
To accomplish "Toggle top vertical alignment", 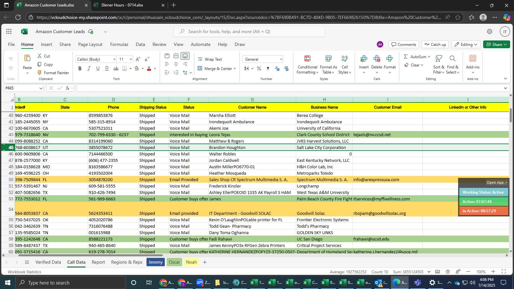I will pos(167,56).
